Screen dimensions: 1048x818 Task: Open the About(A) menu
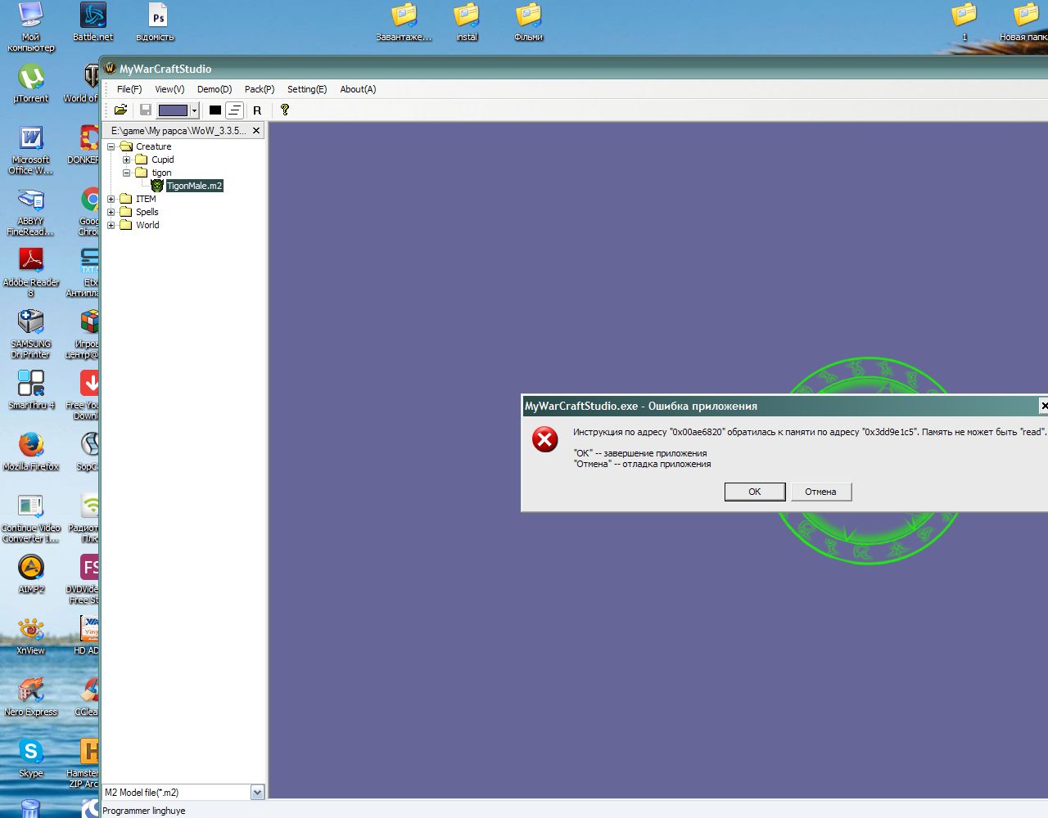358,89
